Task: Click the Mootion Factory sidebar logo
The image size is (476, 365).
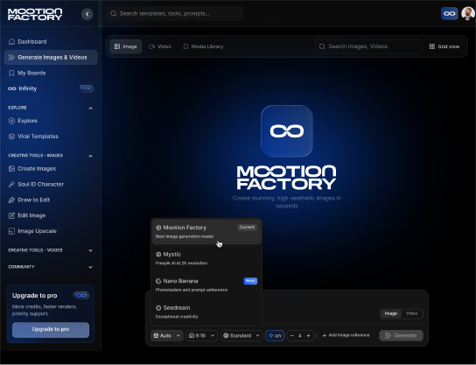Action: (x=35, y=14)
